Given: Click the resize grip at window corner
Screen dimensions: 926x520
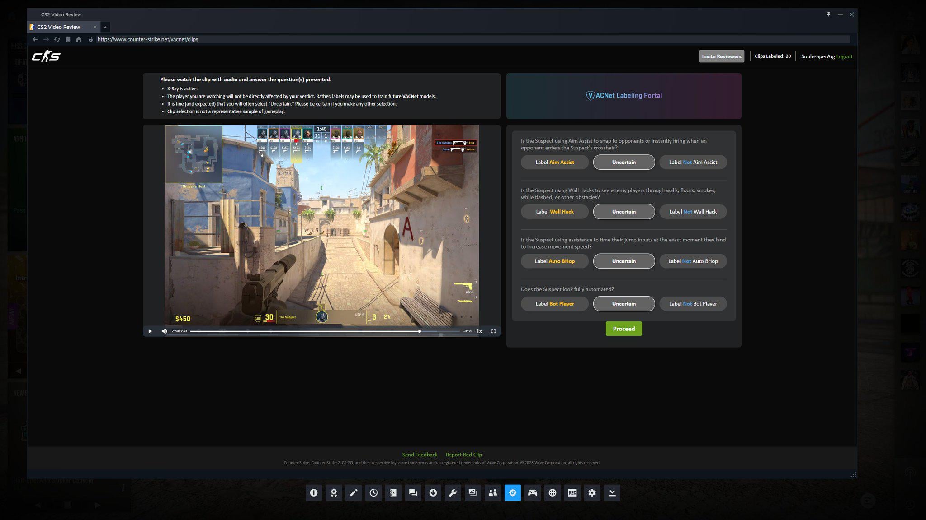Looking at the screenshot, I should [x=853, y=475].
